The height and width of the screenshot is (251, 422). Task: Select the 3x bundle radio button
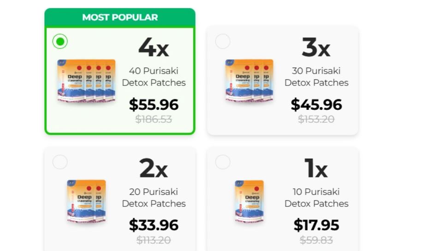223,41
